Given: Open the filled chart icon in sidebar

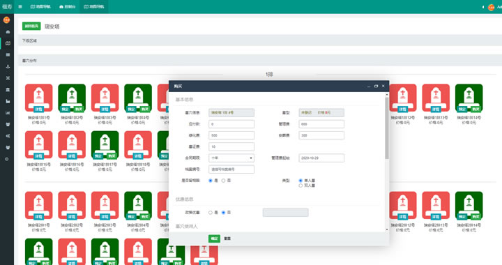Looking at the screenshot, I should click(8, 101).
